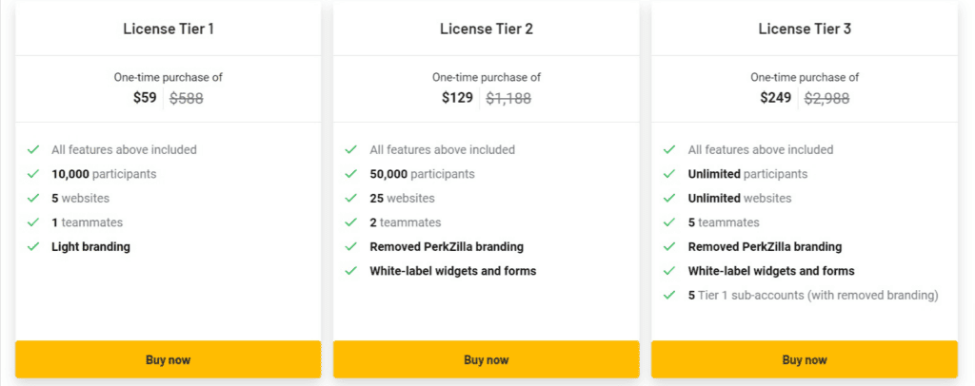Click checkmark next to Unlimited participants
Viewport: 975px width, 386px height.
pos(669,174)
